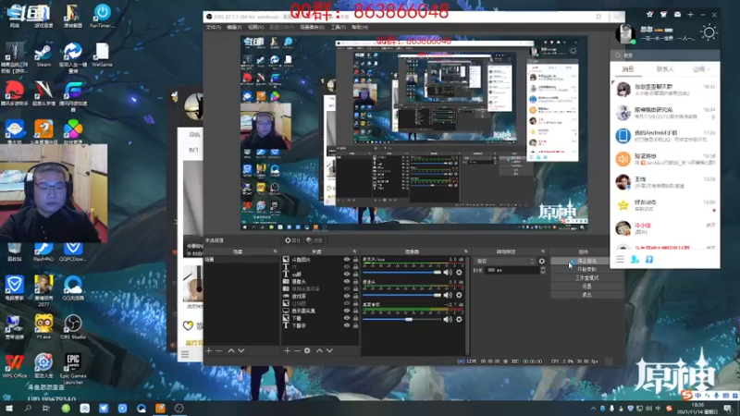Screen dimensions: 740x416
Task: Click 开始录制 button in OBS controls
Action: coord(586,269)
